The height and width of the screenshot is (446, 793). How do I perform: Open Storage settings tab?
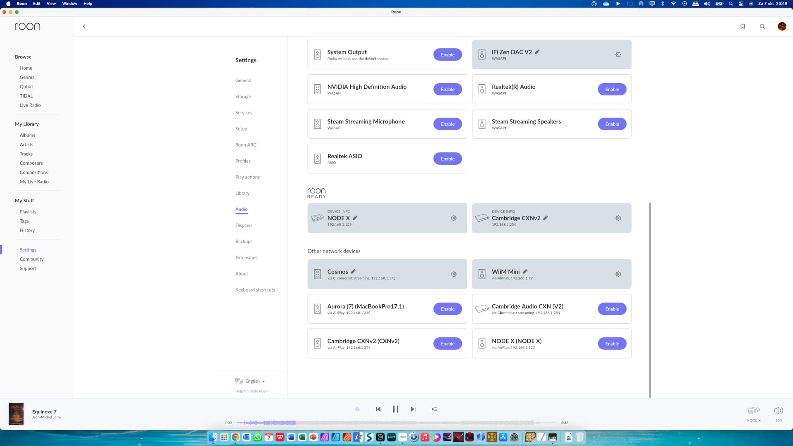coord(243,97)
